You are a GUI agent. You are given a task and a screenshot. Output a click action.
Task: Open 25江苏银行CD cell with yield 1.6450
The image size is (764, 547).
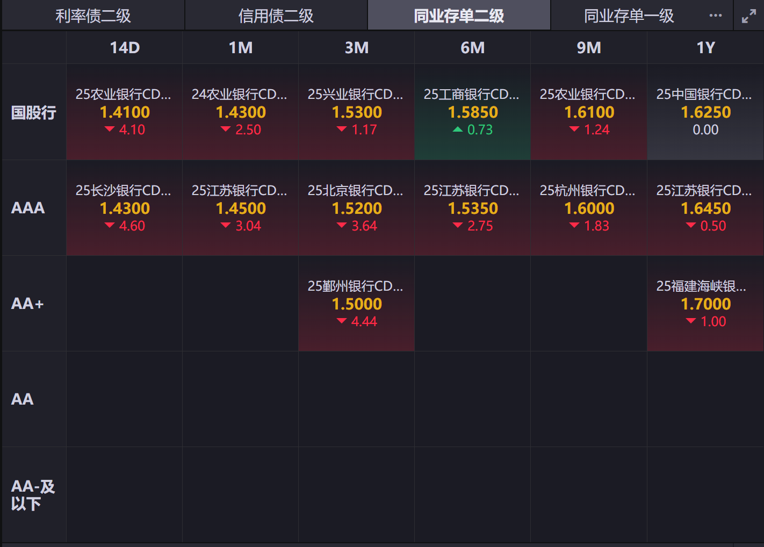click(705, 208)
